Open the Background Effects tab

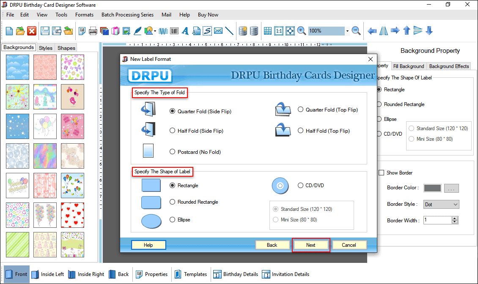coord(449,66)
